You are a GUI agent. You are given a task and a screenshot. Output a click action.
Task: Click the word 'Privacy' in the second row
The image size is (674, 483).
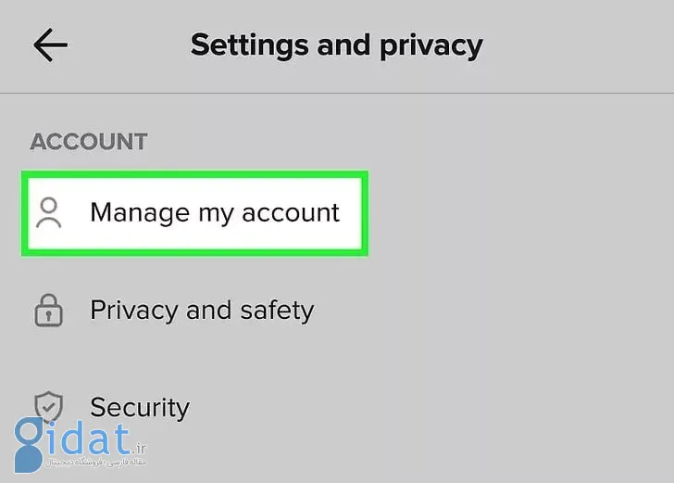tap(134, 311)
